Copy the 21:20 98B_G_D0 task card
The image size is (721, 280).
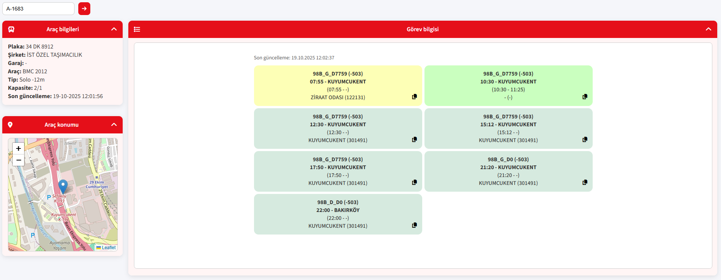585,182
